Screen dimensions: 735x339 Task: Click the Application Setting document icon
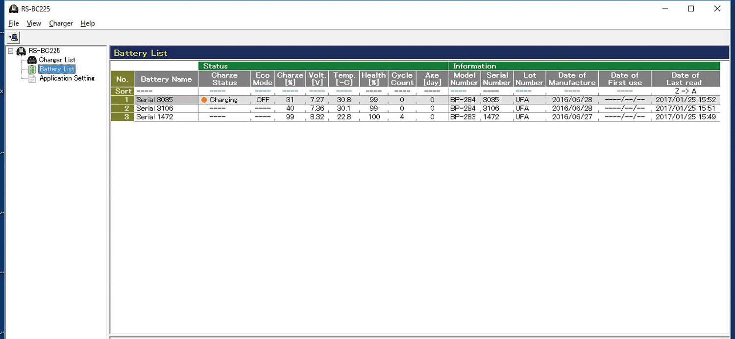click(x=32, y=78)
